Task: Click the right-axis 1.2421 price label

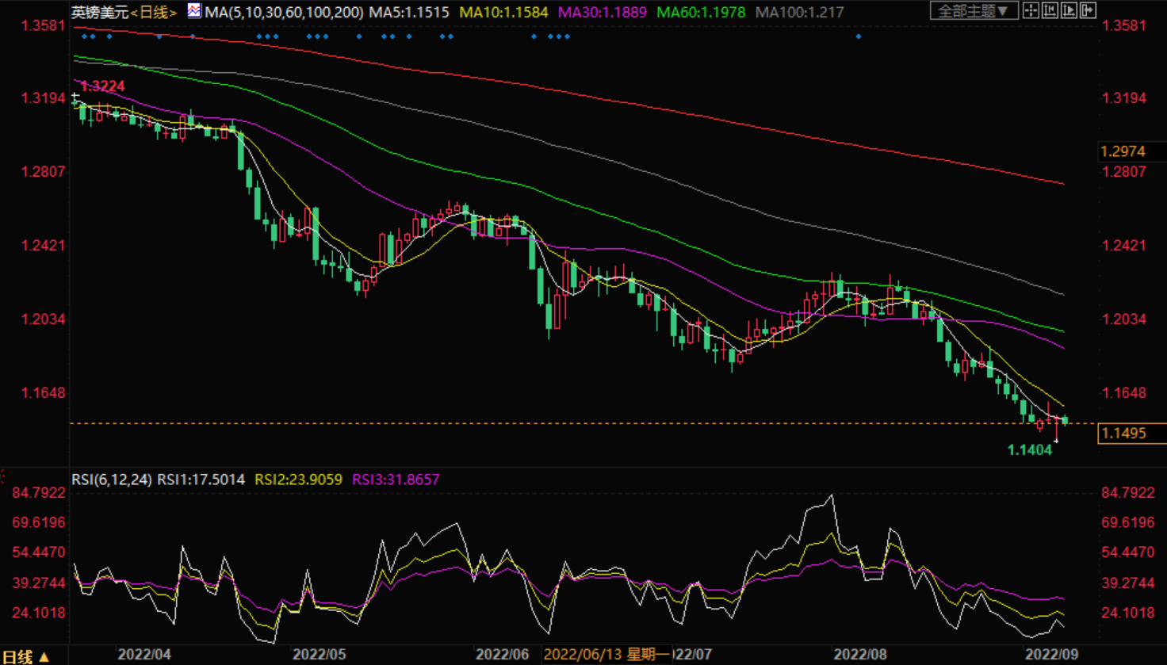Action: [x=1124, y=245]
